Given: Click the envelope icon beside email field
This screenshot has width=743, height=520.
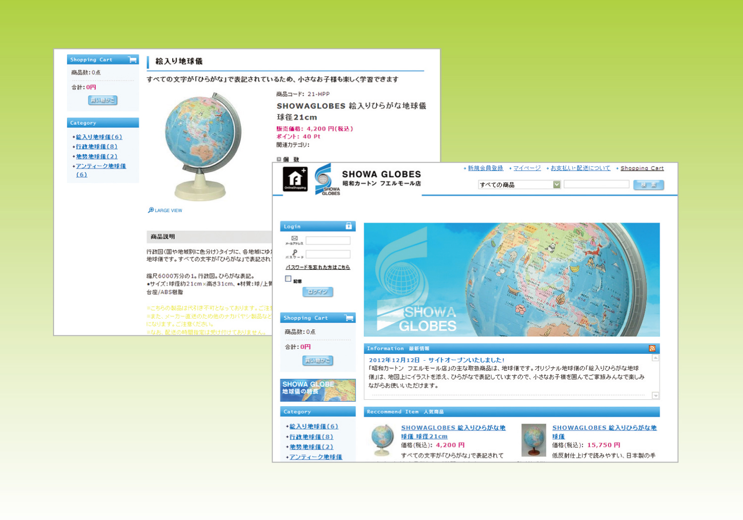Looking at the screenshot, I should pos(294,238).
